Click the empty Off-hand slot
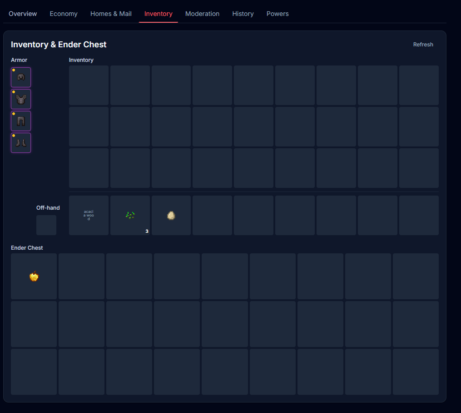The height and width of the screenshot is (413, 461). point(46,225)
